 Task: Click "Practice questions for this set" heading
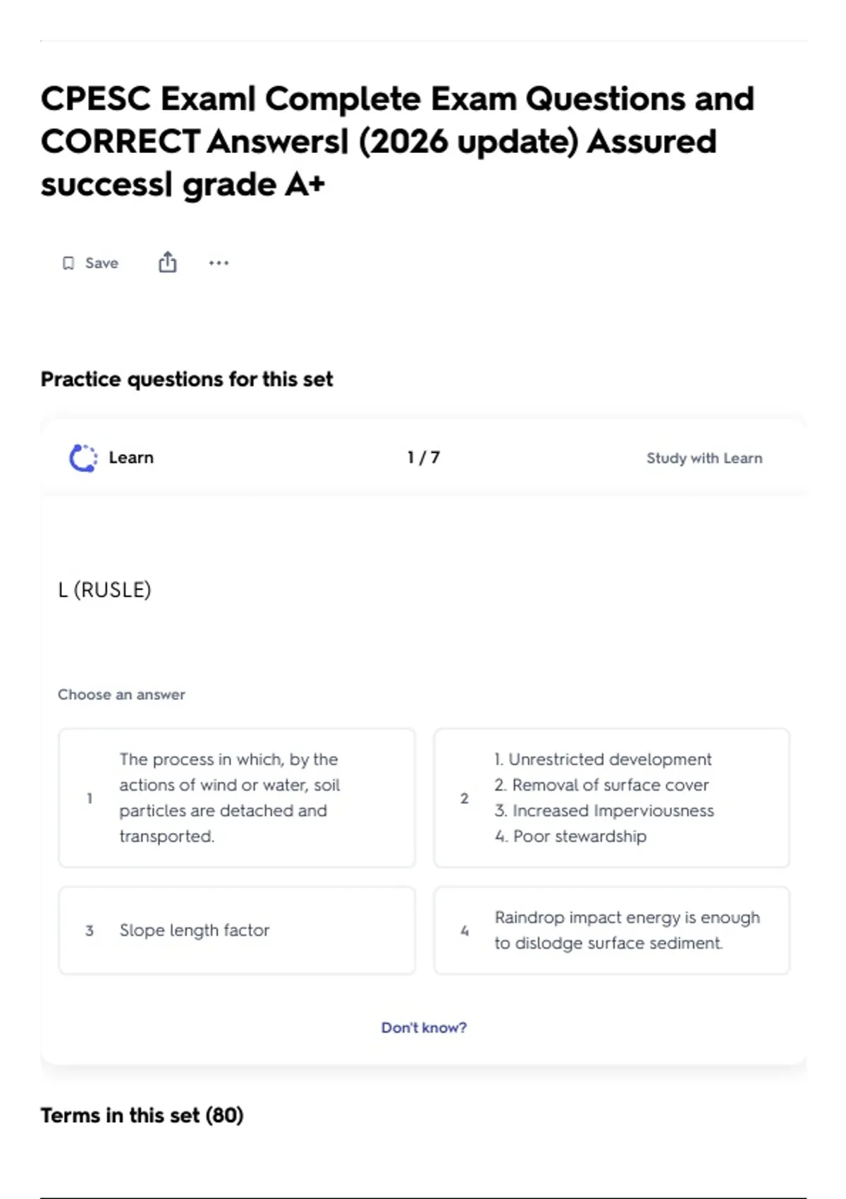coord(187,379)
